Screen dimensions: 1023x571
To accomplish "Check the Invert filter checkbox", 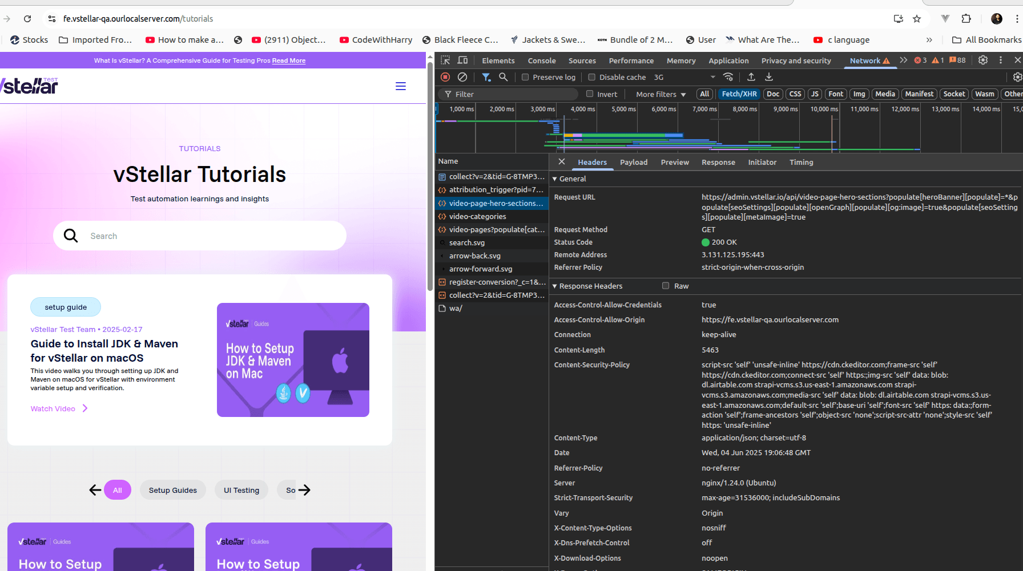I will pos(590,94).
